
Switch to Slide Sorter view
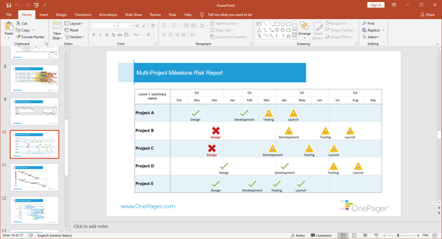[x=354, y=236]
